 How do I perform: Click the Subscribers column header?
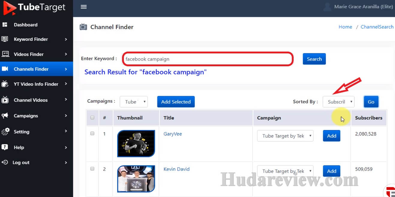point(369,118)
